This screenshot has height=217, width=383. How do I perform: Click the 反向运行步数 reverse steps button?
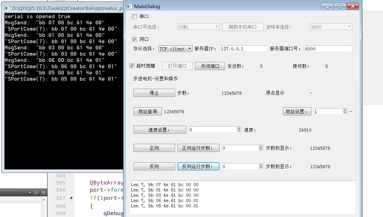tap(198, 167)
